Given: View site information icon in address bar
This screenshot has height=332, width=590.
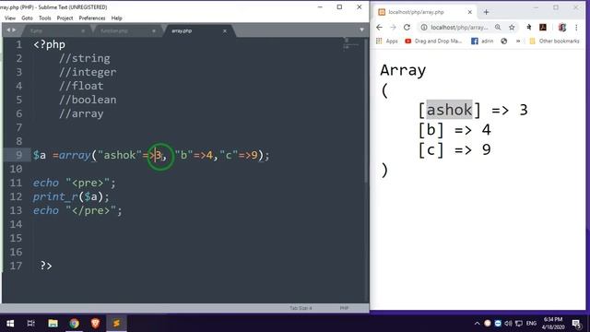Looking at the screenshot, I should coord(424,27).
